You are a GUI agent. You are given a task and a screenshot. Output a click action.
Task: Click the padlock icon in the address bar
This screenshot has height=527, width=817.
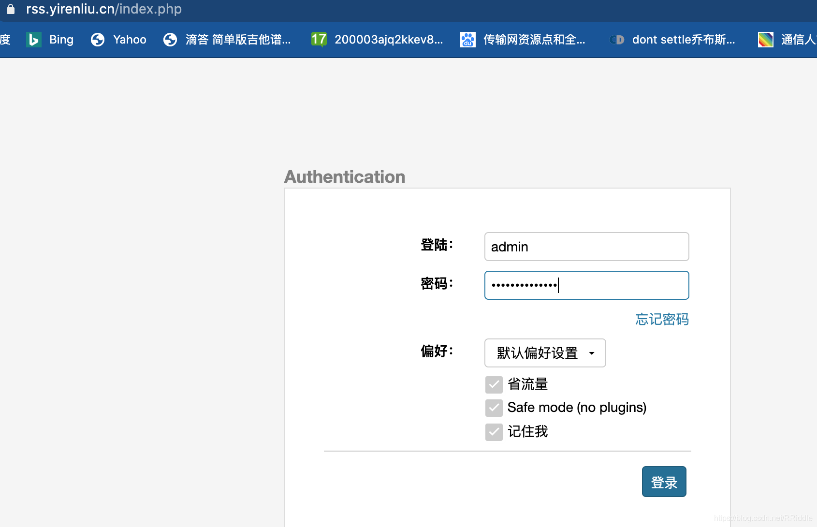[10, 9]
